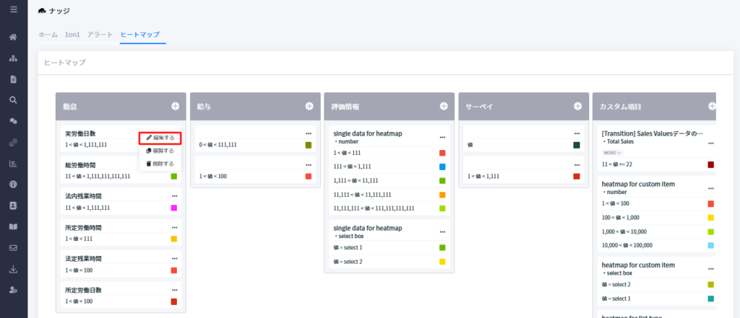Switch to the アラート tab
740x318 pixels.
click(100, 35)
